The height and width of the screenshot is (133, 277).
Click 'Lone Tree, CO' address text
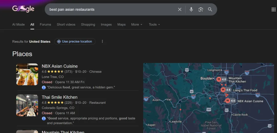click(53, 77)
